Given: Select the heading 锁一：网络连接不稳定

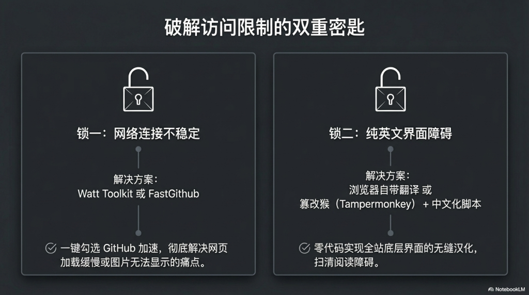Looking at the screenshot, I should pos(138,134).
